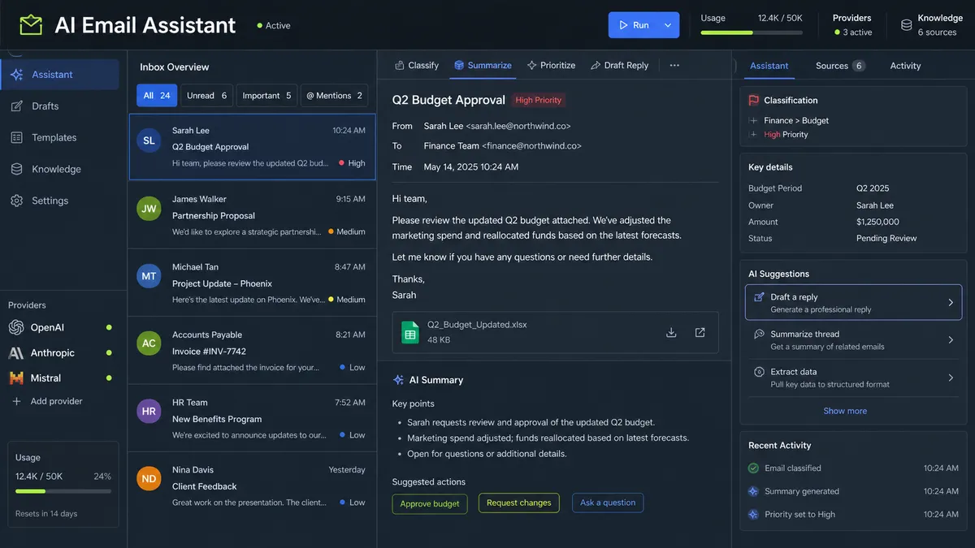Click the plus icon beside Add provider
This screenshot has height=548, width=975.
click(x=16, y=401)
